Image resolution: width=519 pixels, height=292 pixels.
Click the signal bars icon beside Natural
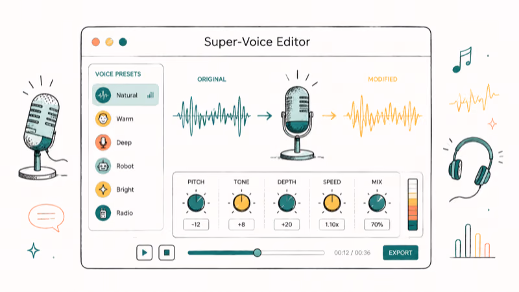point(151,95)
